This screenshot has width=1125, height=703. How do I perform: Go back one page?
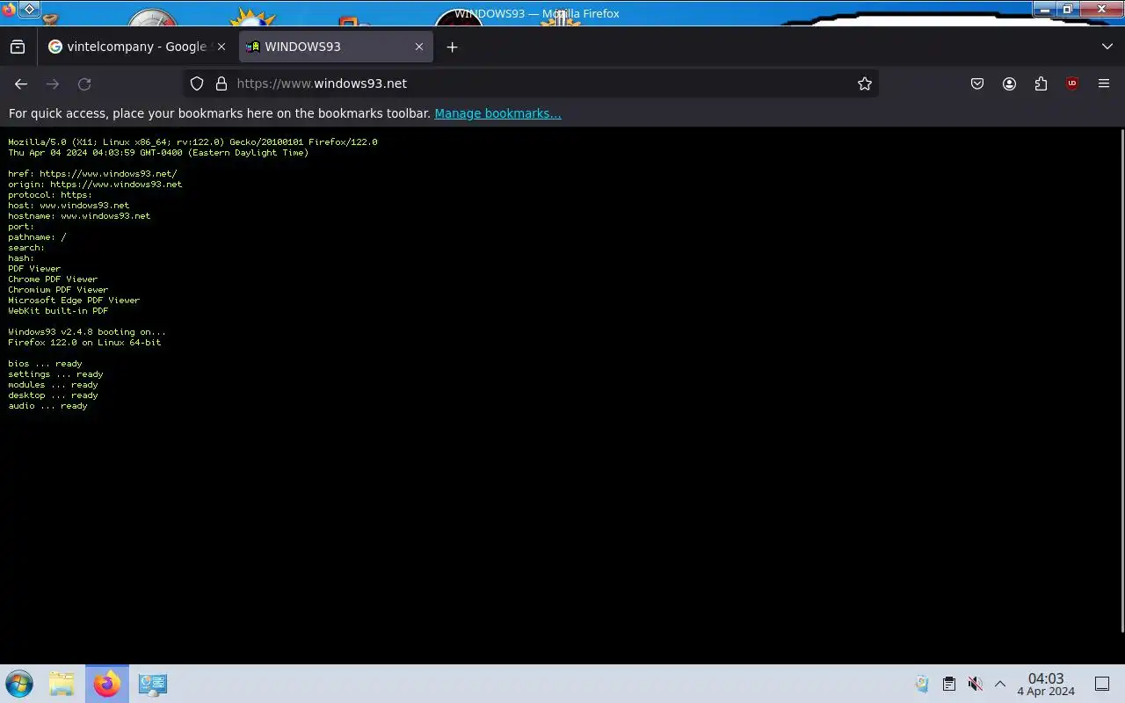click(x=21, y=83)
